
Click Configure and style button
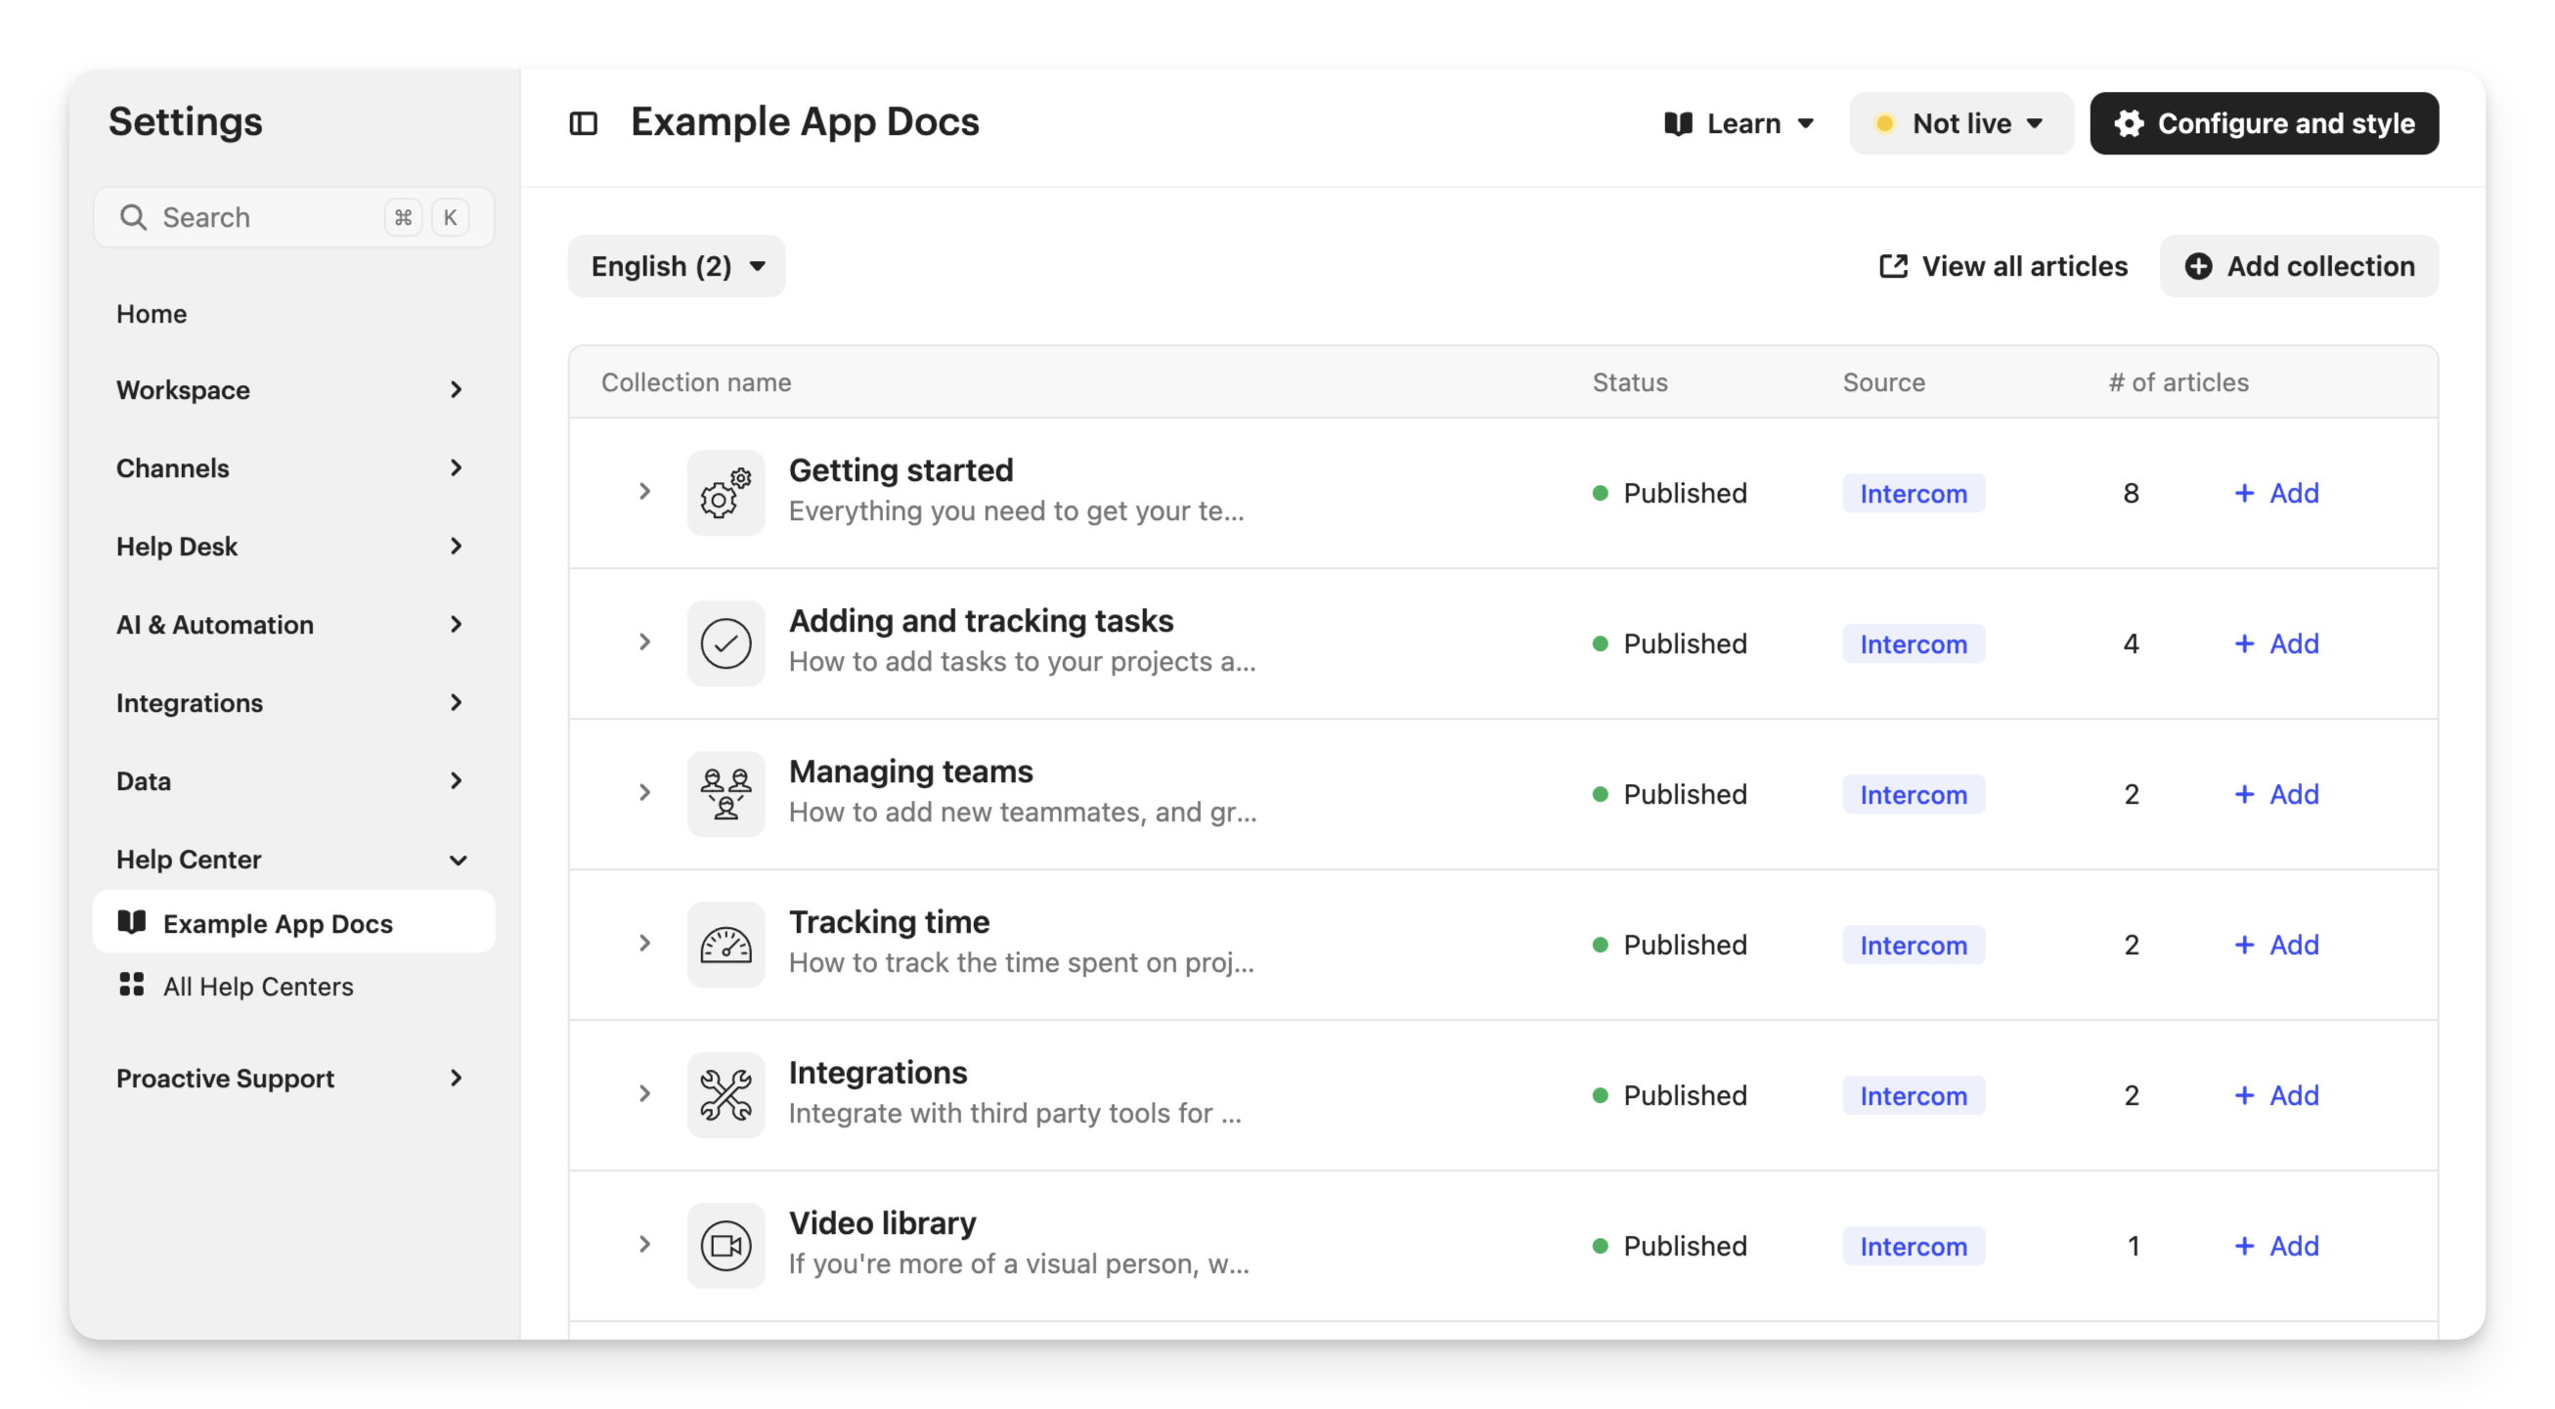(2264, 124)
